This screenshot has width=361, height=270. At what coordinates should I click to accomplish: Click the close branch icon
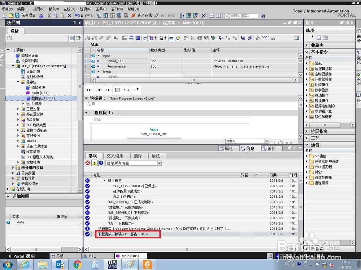click(136, 90)
